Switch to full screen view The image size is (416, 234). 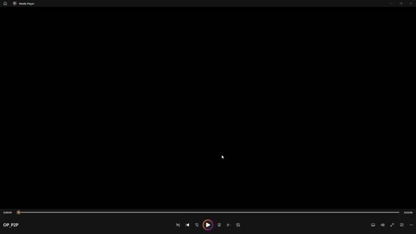(392, 225)
